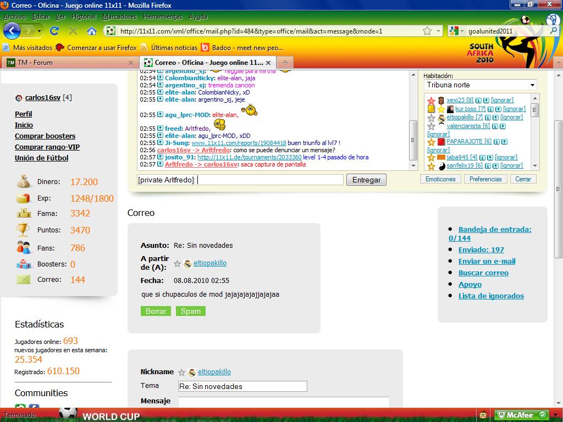Bookmark this page with the star icon
The height and width of the screenshot is (422, 563).
point(427,31)
